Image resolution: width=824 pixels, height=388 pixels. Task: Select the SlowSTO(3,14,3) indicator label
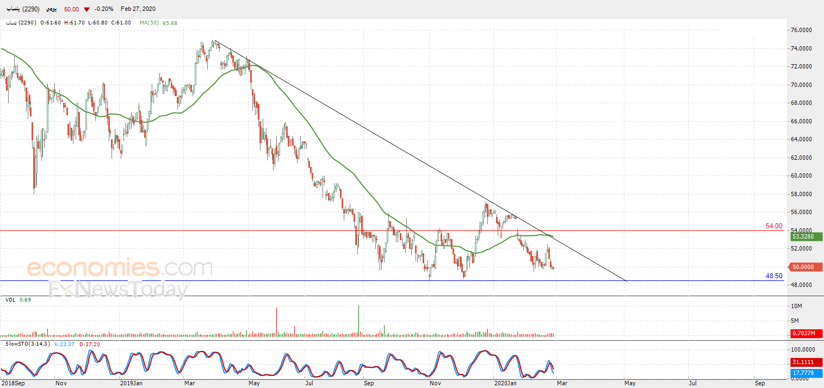pyautogui.click(x=28, y=344)
